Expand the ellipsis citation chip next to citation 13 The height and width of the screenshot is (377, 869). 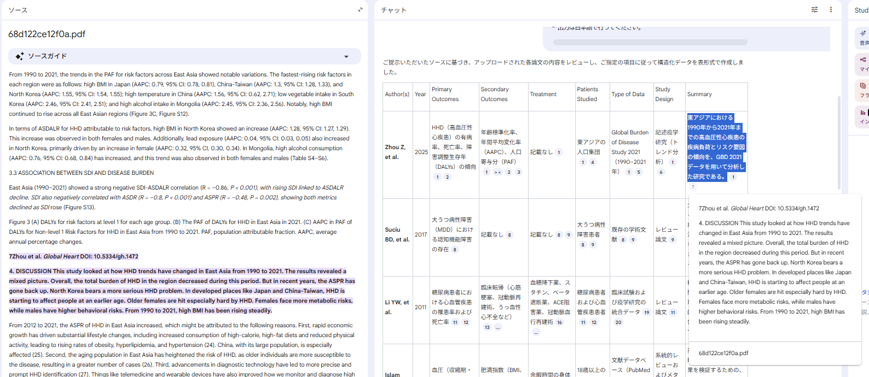[x=498, y=327]
